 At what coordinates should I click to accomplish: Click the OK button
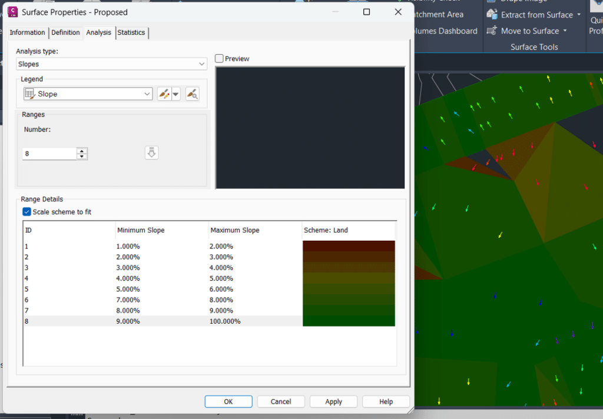click(228, 401)
